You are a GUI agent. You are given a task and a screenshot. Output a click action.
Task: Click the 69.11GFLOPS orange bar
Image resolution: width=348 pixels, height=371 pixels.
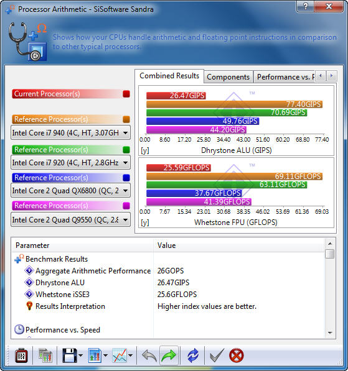(235, 176)
